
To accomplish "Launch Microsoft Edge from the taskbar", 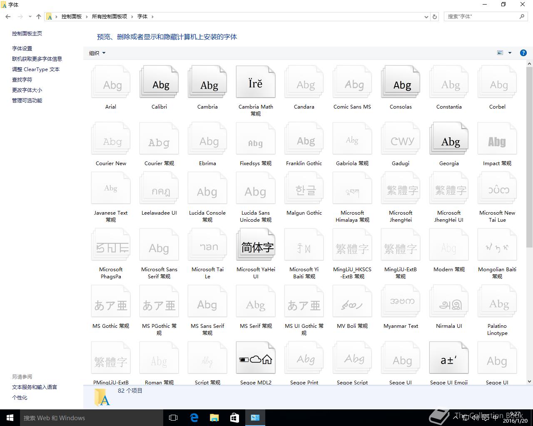I will point(194,418).
